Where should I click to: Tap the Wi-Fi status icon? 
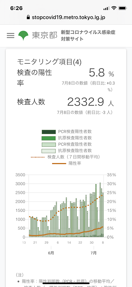(114, 8)
